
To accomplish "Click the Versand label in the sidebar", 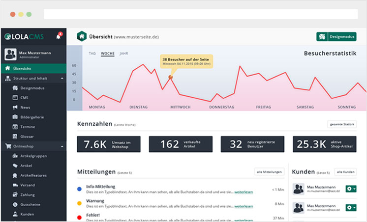I will [x=28, y=185].
